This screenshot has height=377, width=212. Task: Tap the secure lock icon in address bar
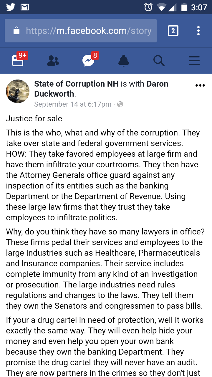[17, 31]
